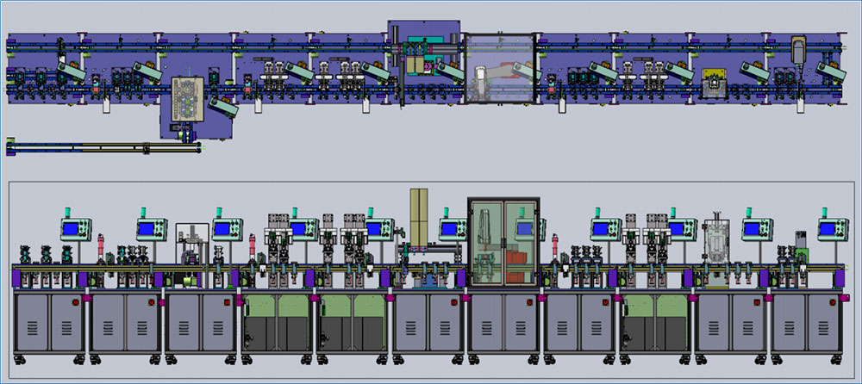
Task: Click the rightmost green stack light
Action: click(x=826, y=212)
